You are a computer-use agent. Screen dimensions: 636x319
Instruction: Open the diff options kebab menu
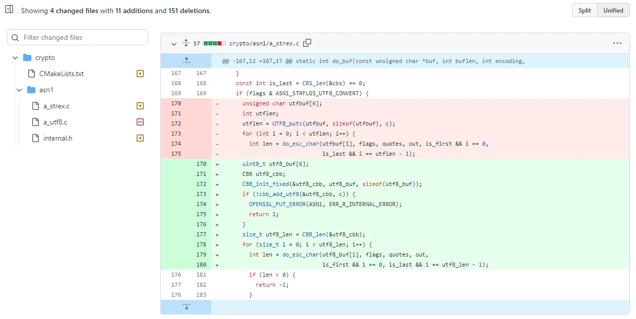(617, 43)
